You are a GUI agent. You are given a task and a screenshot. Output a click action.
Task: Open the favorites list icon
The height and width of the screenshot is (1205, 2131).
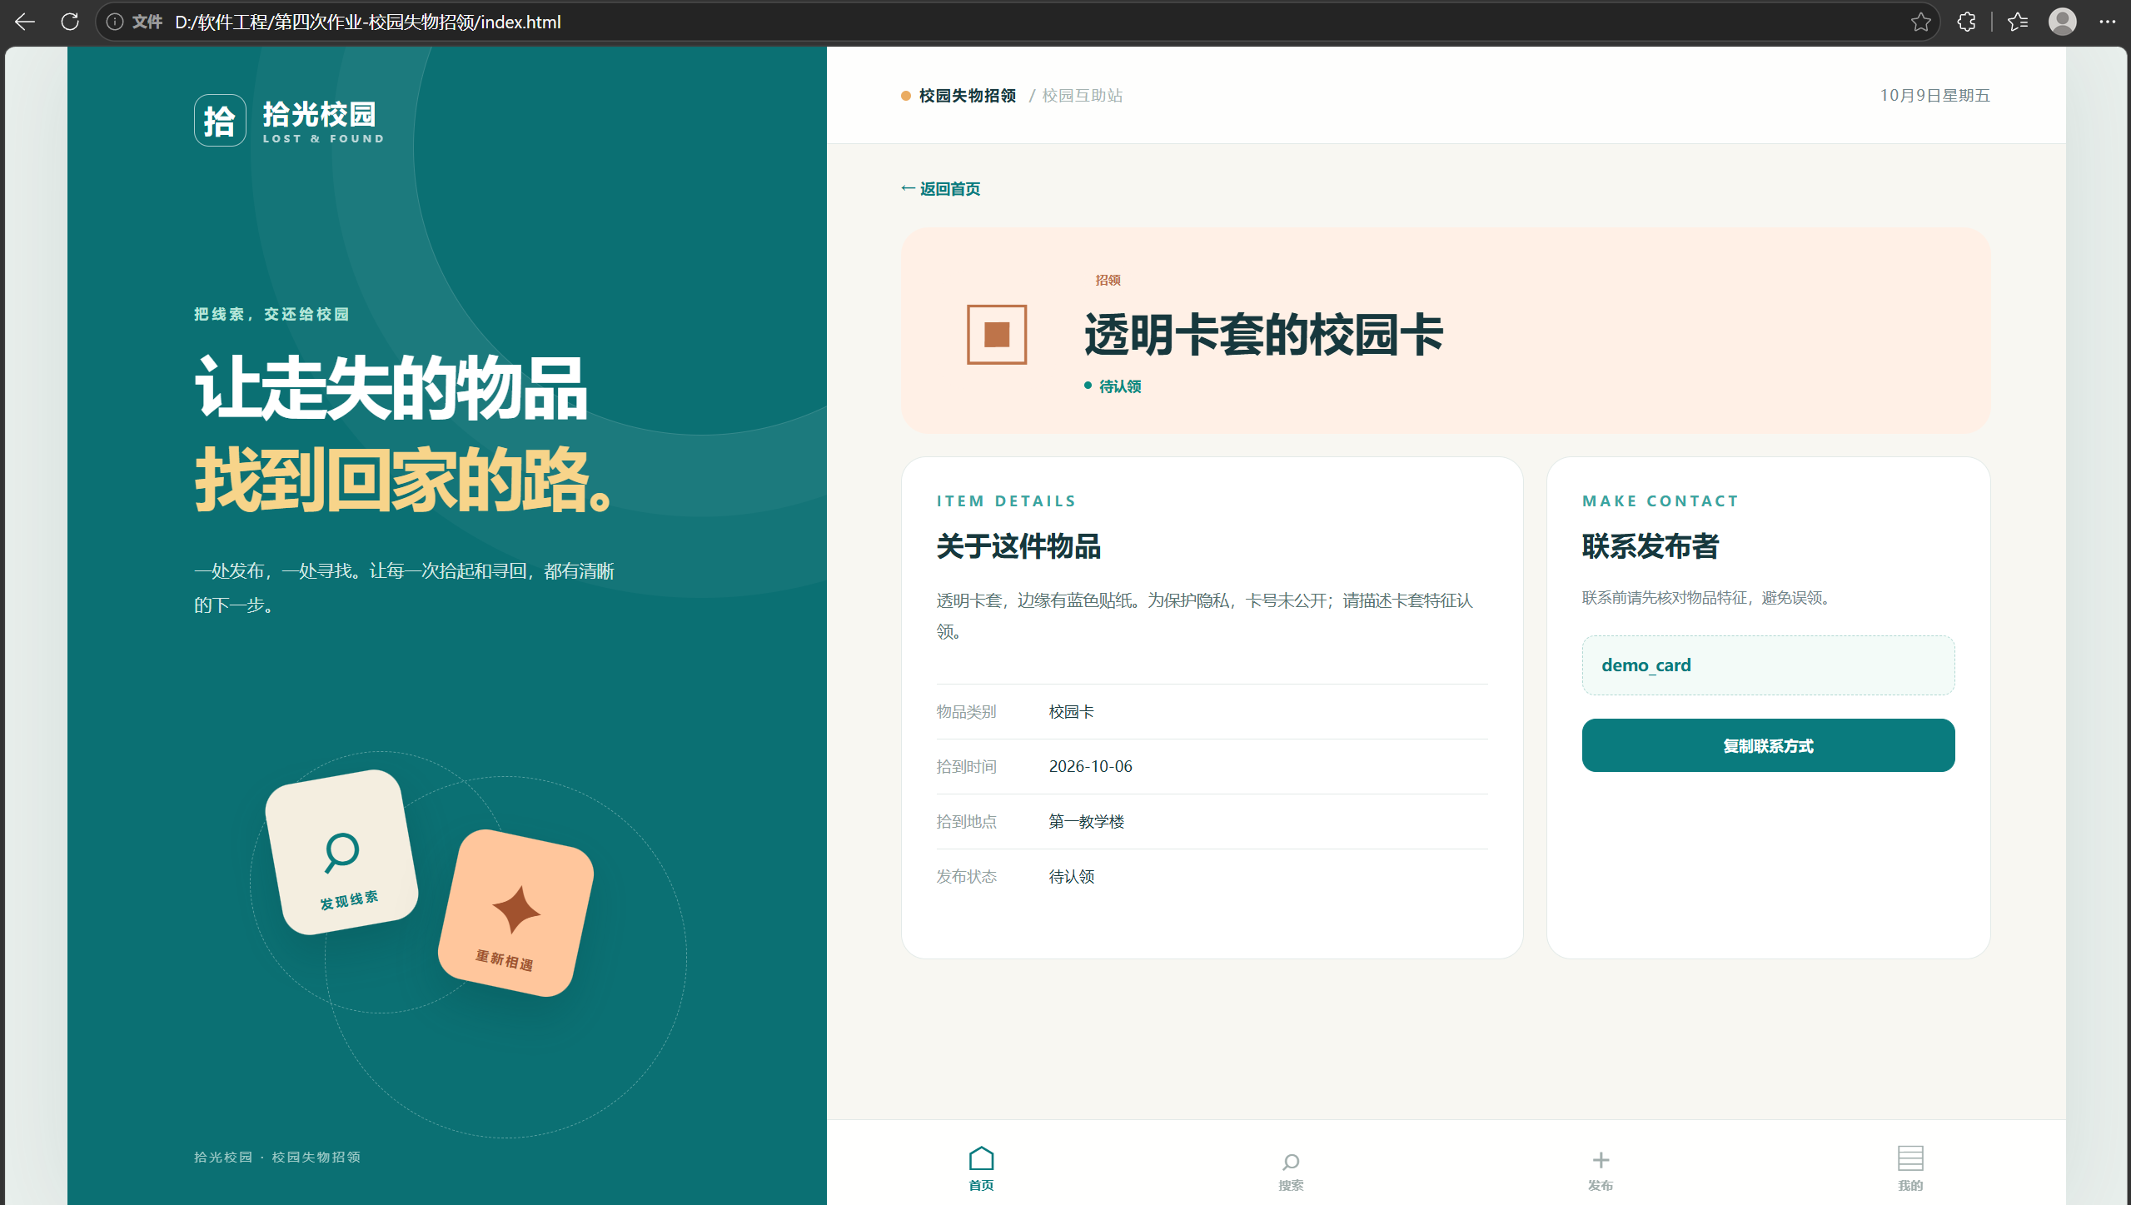point(2018,22)
